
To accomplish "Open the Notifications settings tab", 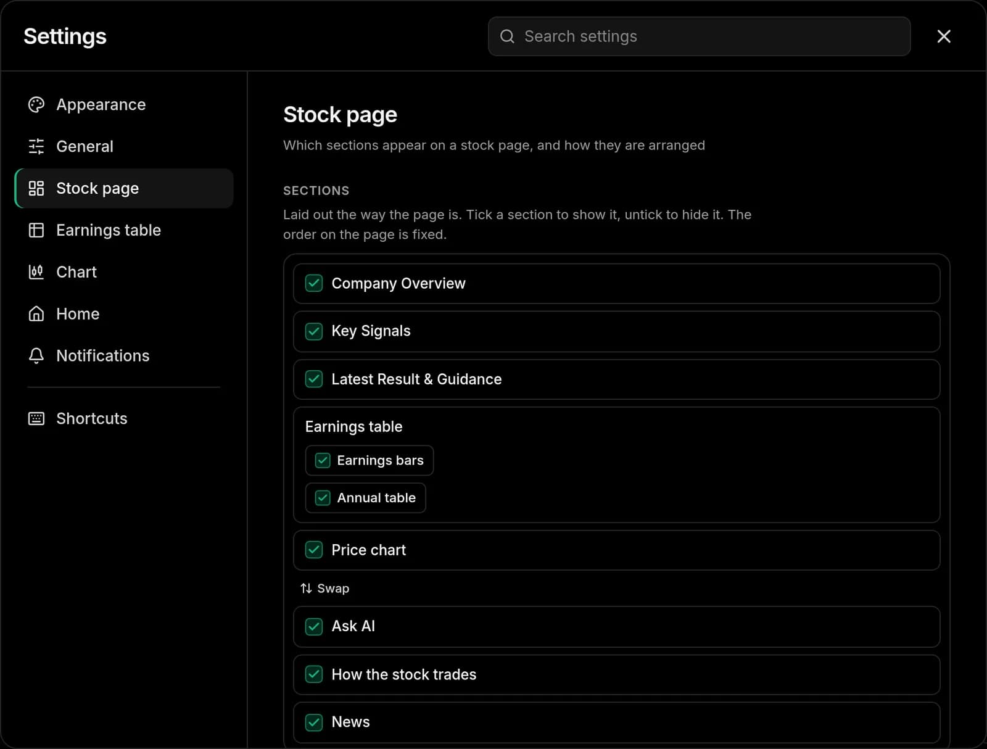I will click(x=124, y=356).
